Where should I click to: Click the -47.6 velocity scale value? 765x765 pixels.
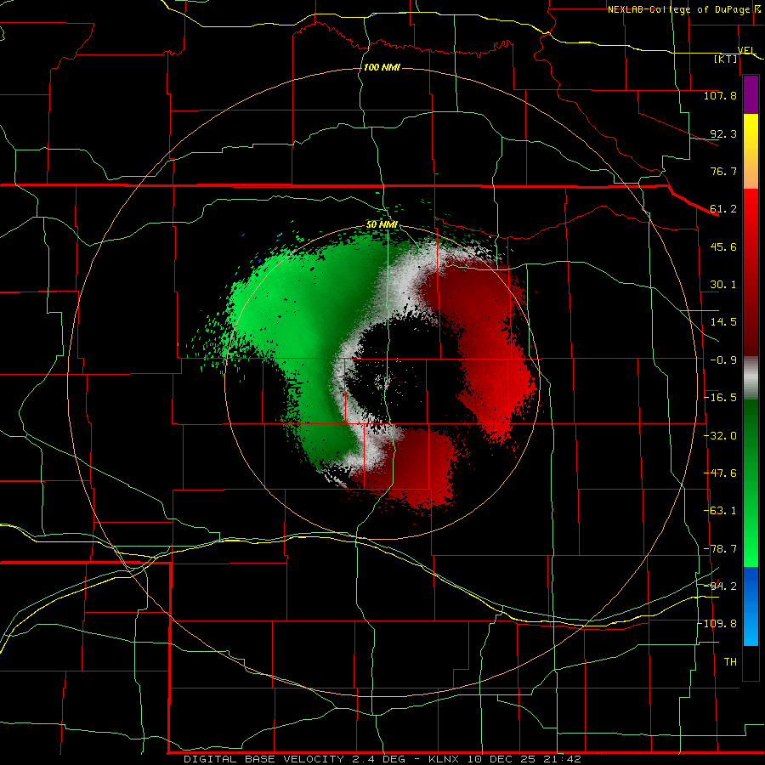(720, 473)
